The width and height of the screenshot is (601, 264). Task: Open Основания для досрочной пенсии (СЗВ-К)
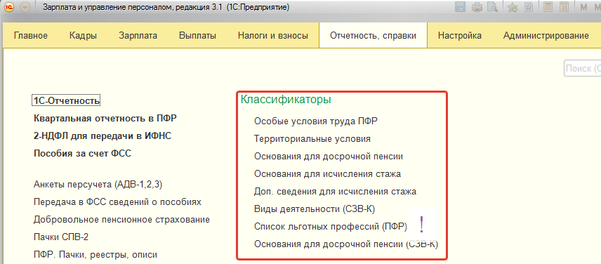(345, 244)
